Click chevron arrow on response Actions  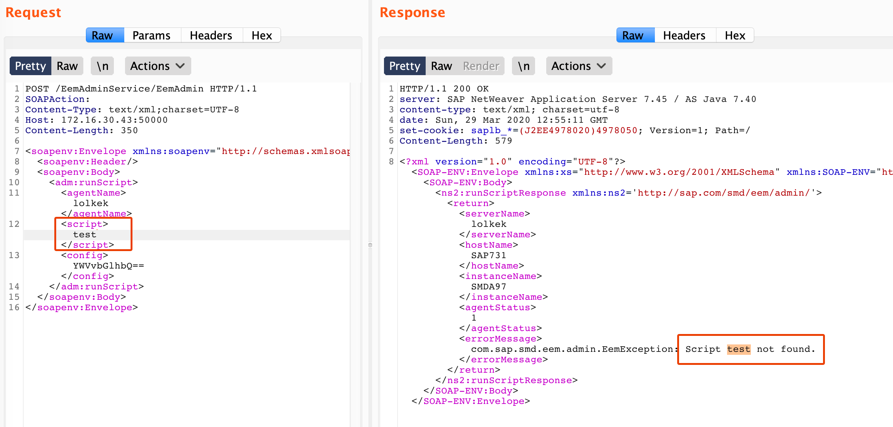click(601, 66)
